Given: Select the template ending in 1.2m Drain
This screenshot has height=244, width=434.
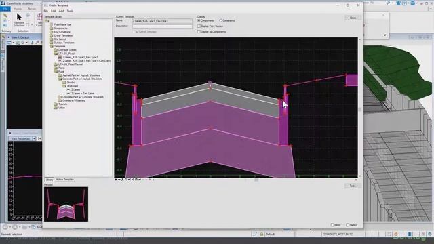Looking at the screenshot, I should coord(87,60).
